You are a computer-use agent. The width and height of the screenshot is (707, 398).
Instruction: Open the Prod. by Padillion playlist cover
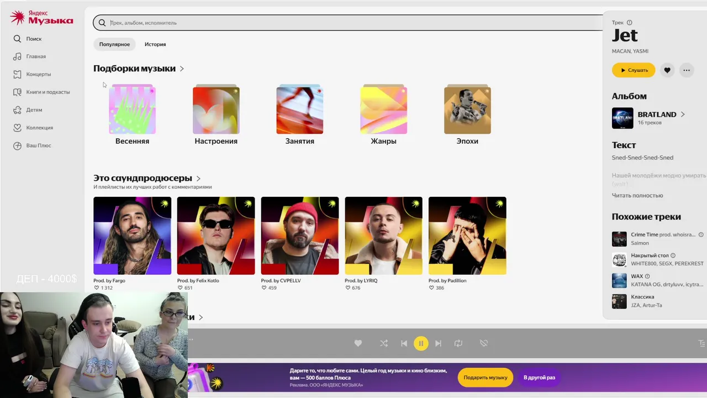467,235
